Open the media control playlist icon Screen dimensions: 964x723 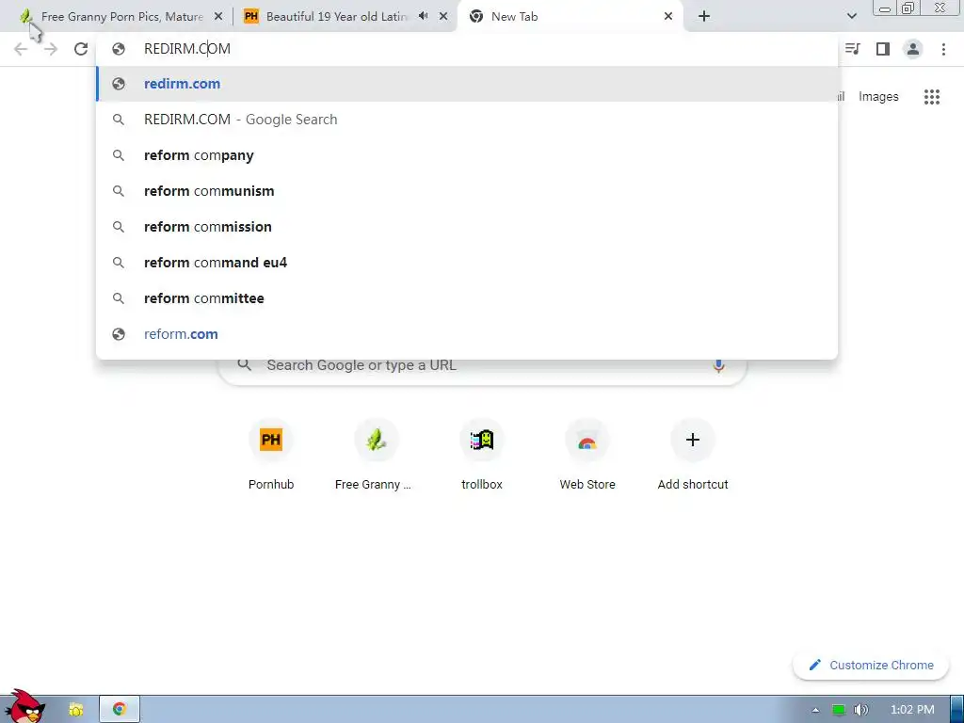853,49
